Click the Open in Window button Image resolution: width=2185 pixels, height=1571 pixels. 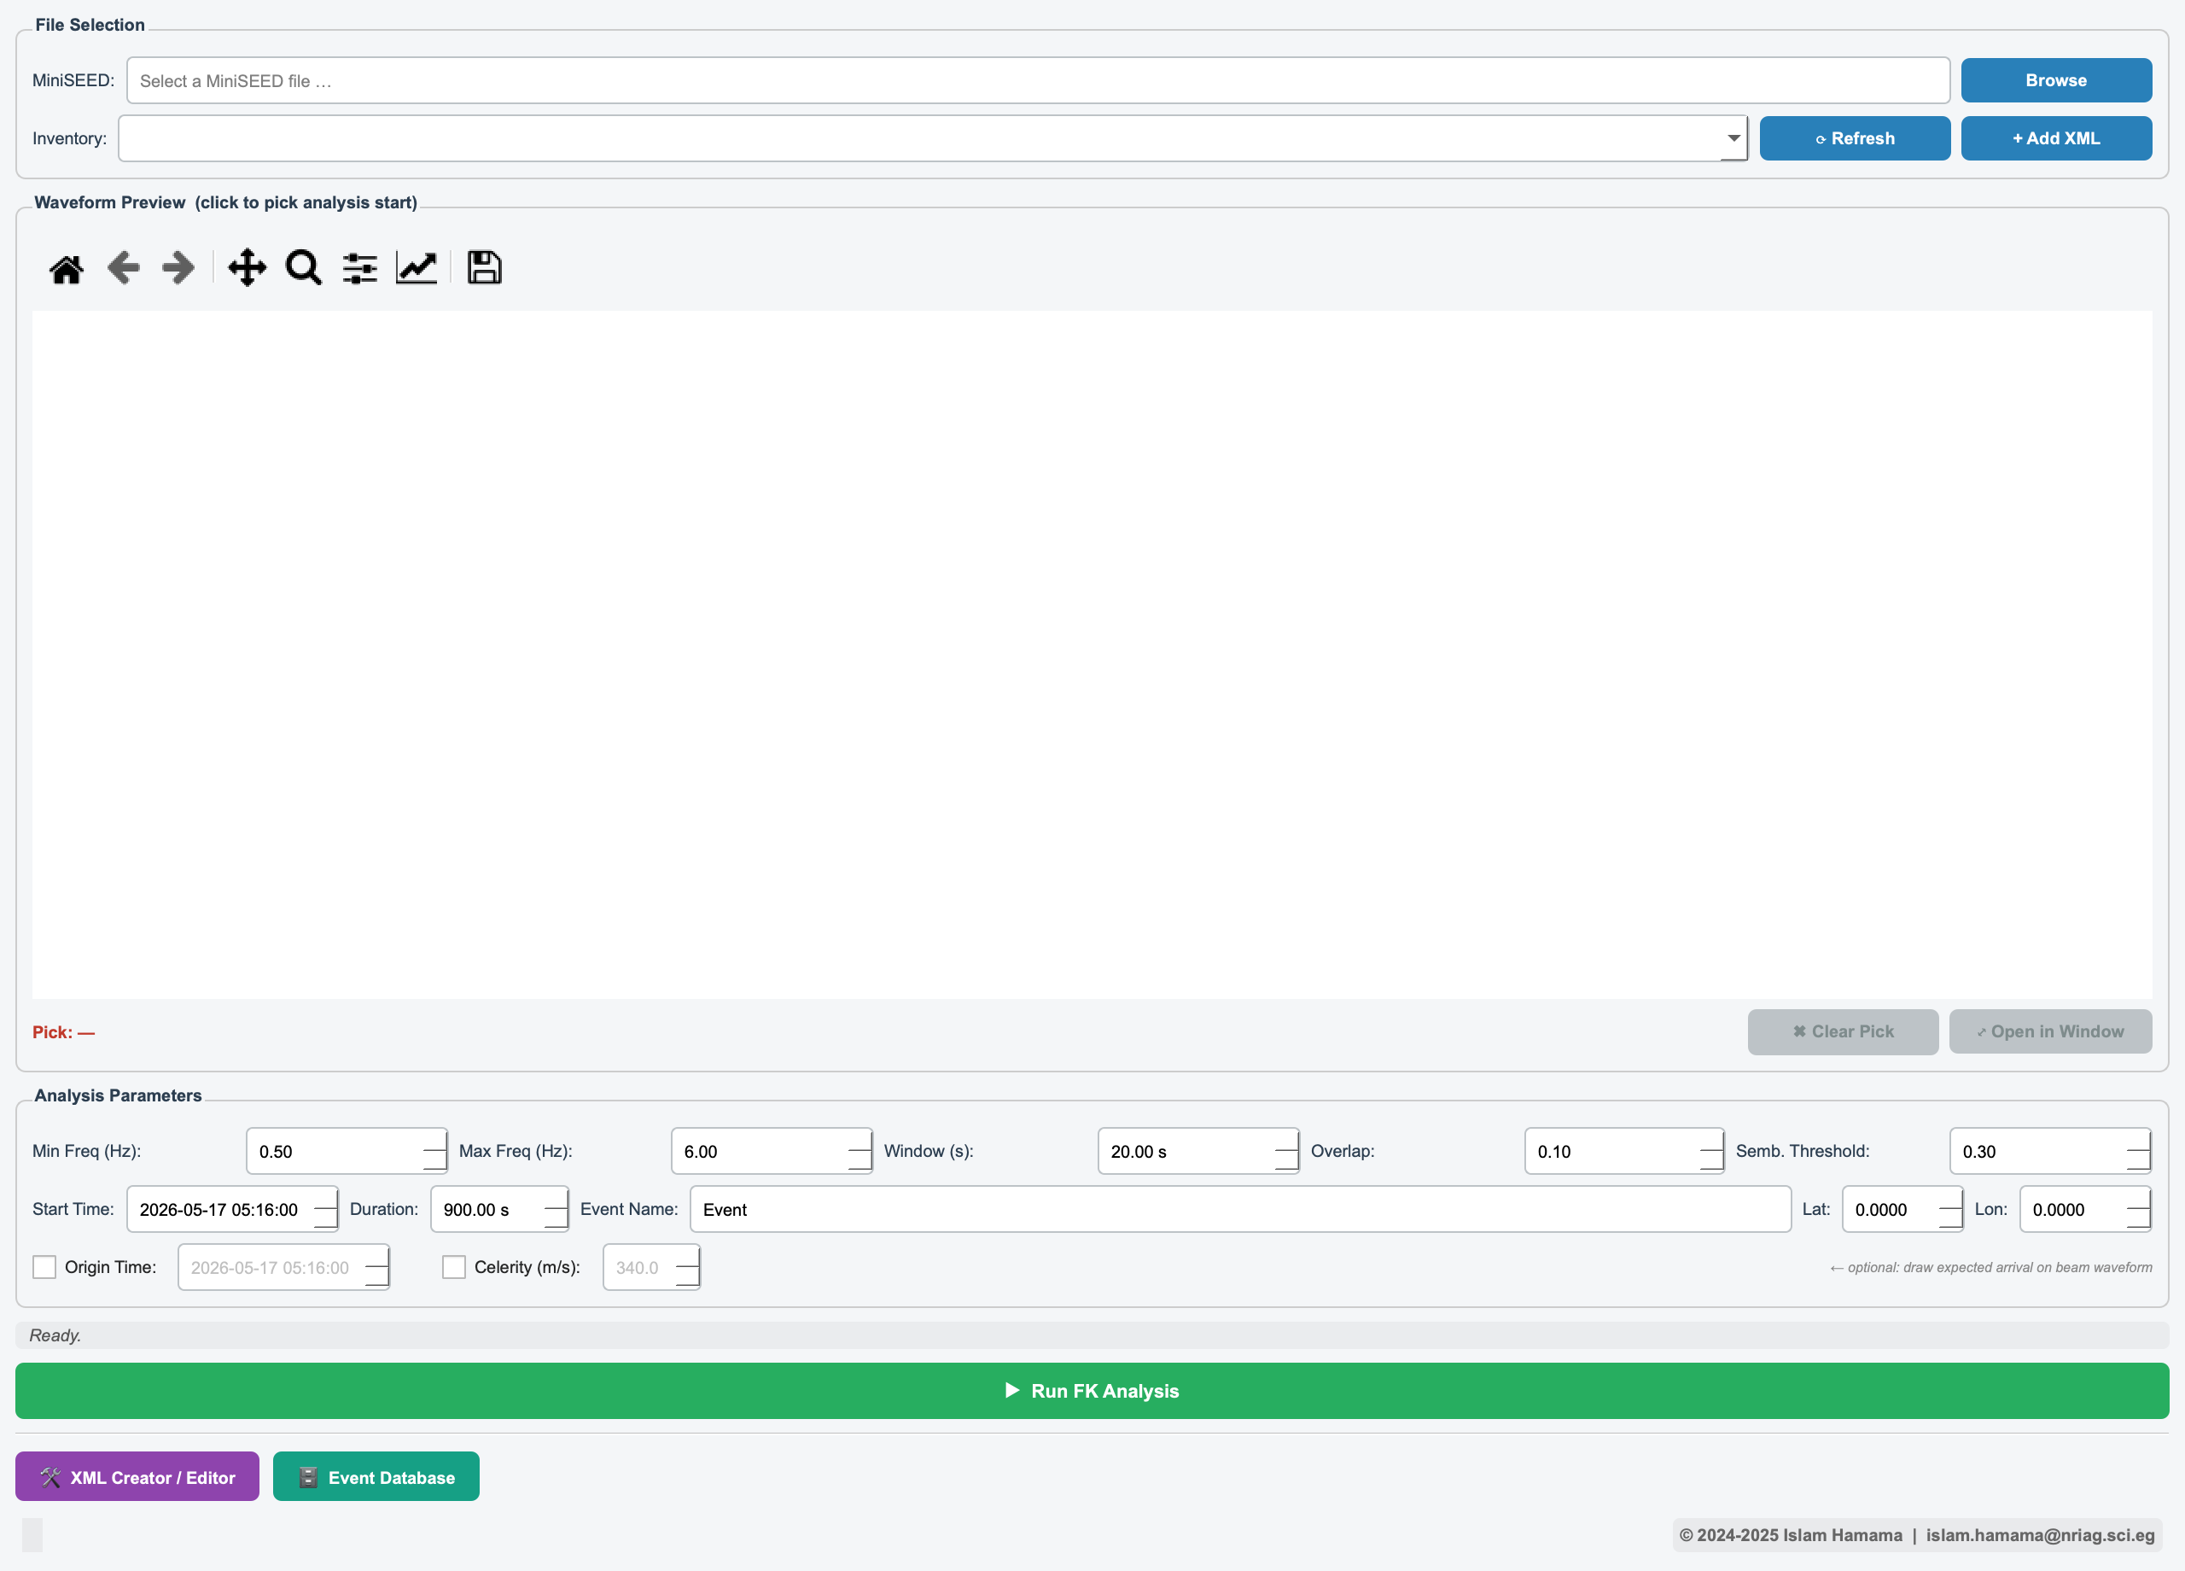click(2050, 1032)
